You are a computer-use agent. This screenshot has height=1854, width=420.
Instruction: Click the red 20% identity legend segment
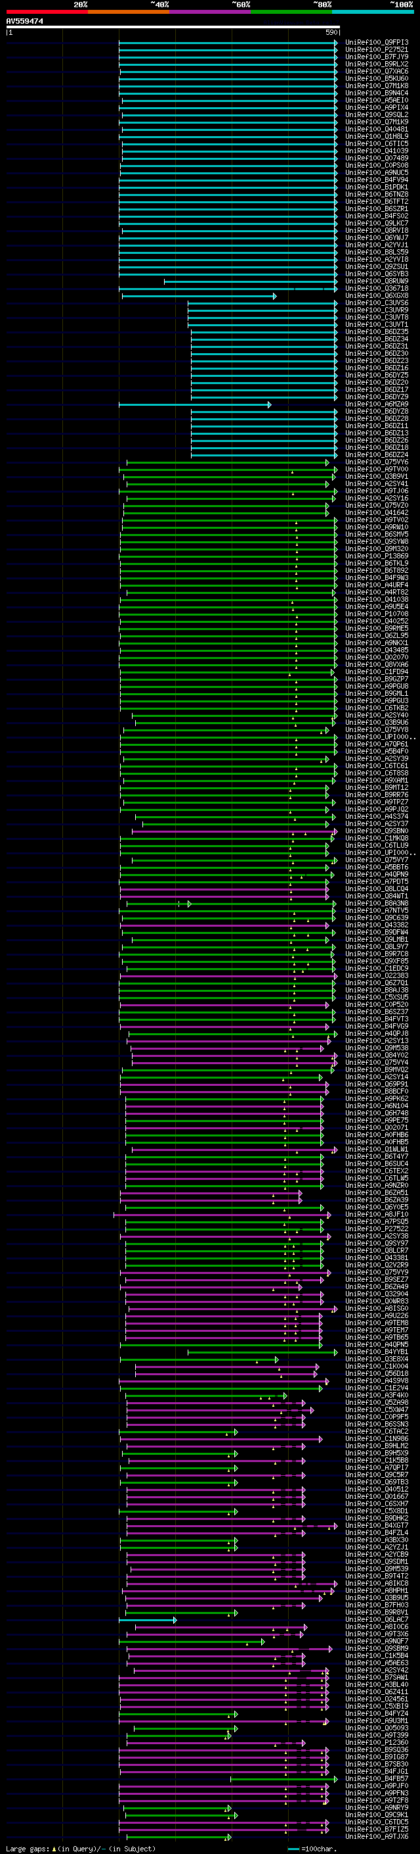(47, 12)
